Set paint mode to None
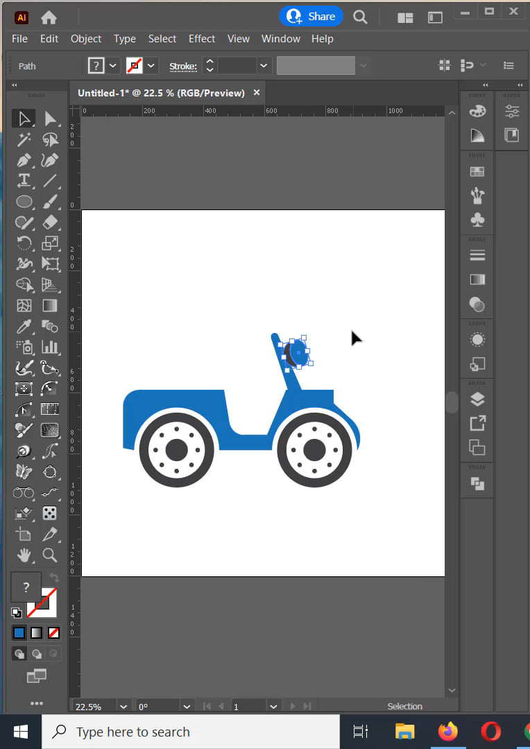530x749 pixels. click(53, 633)
